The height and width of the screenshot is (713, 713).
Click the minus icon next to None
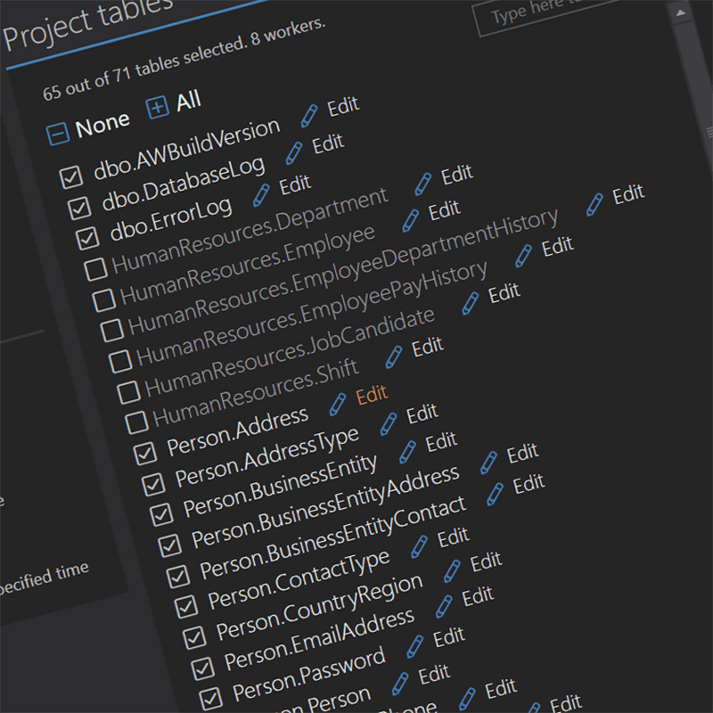point(58,134)
